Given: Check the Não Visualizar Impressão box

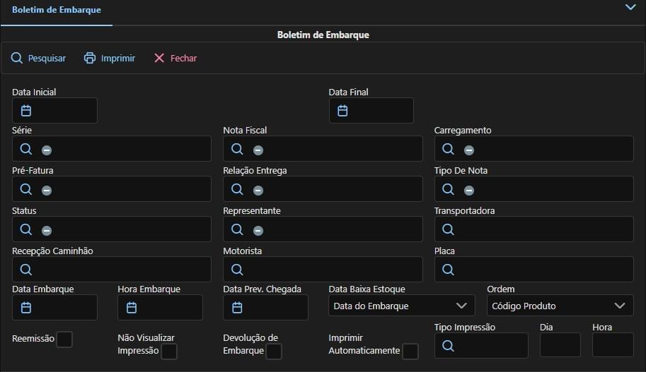Looking at the screenshot, I should click(169, 352).
